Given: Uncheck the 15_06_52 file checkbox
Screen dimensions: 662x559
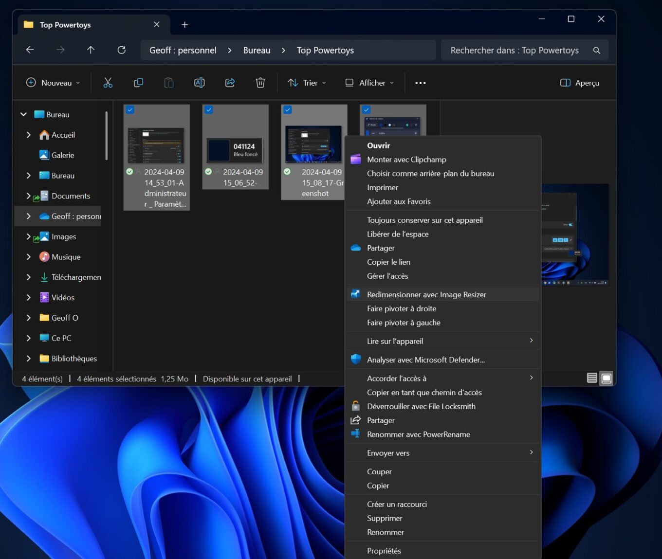Looking at the screenshot, I should click(209, 110).
